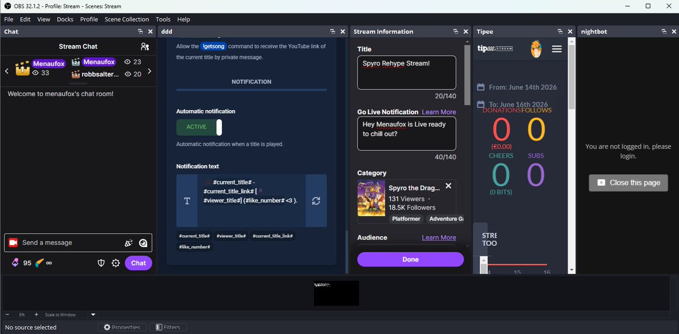
Task: Toggle the Automatic notification ACTIVE switch
Action: coord(199,127)
